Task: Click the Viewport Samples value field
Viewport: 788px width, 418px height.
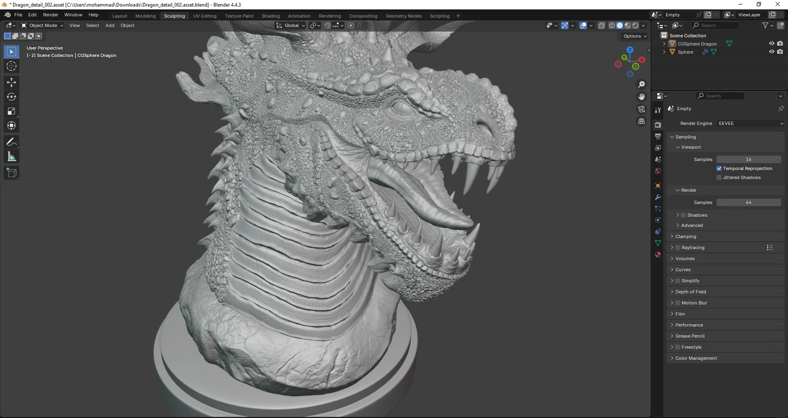Action: [748, 159]
